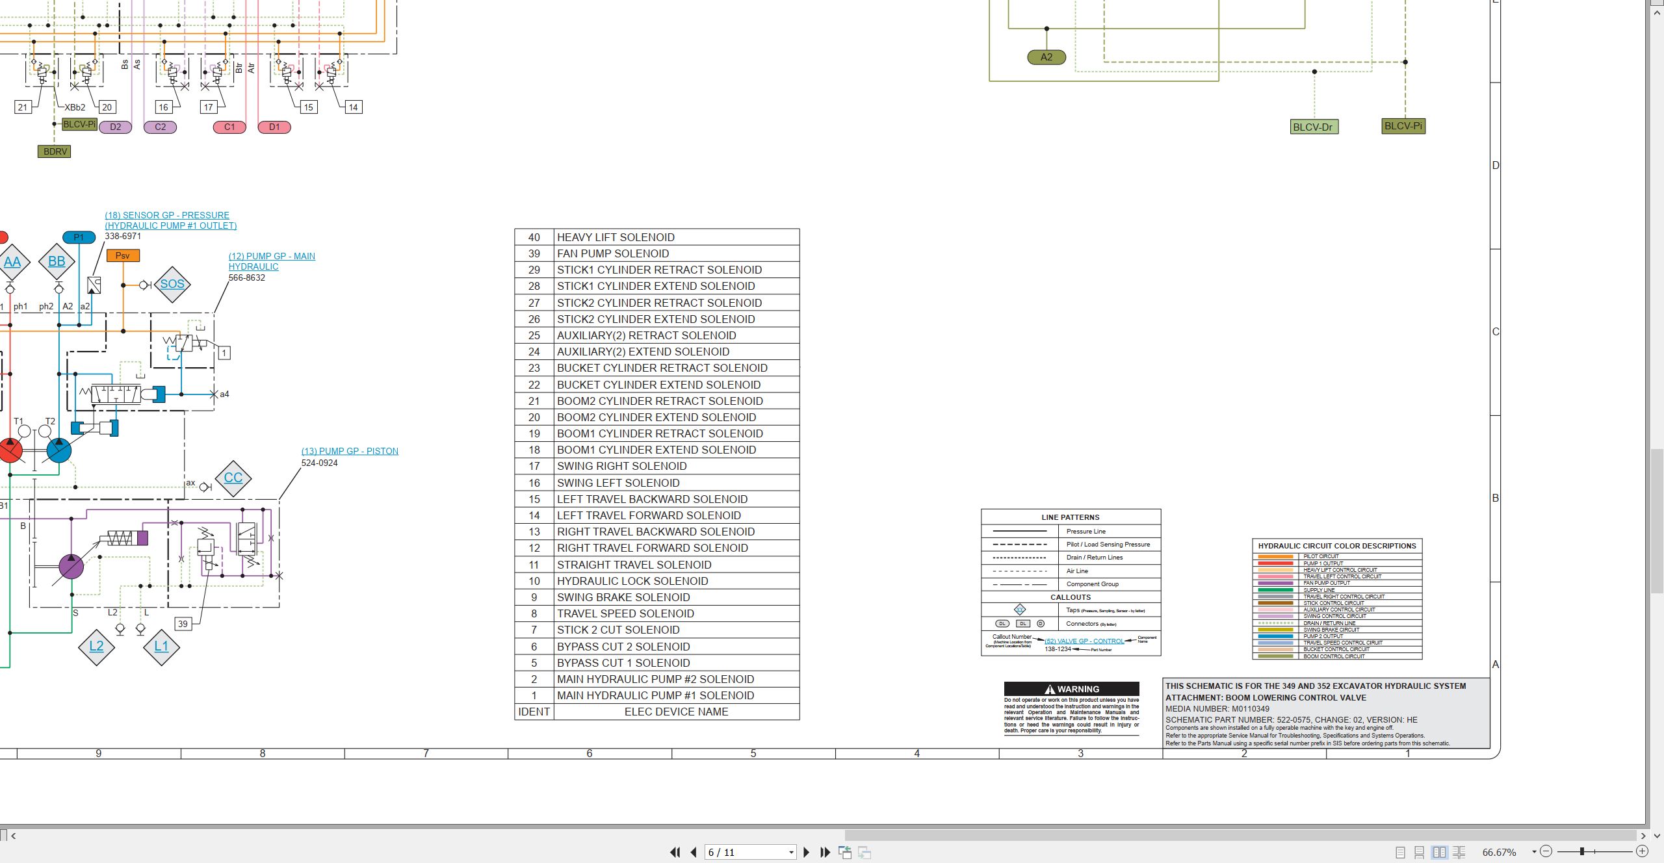Click the solenoid callout box 39
The image size is (1664, 863).
click(x=183, y=624)
